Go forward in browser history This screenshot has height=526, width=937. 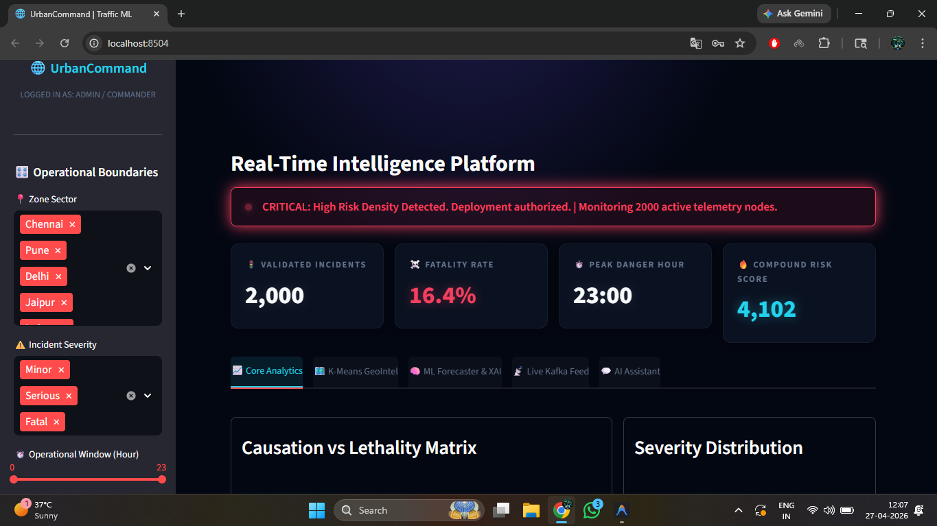pos(40,43)
